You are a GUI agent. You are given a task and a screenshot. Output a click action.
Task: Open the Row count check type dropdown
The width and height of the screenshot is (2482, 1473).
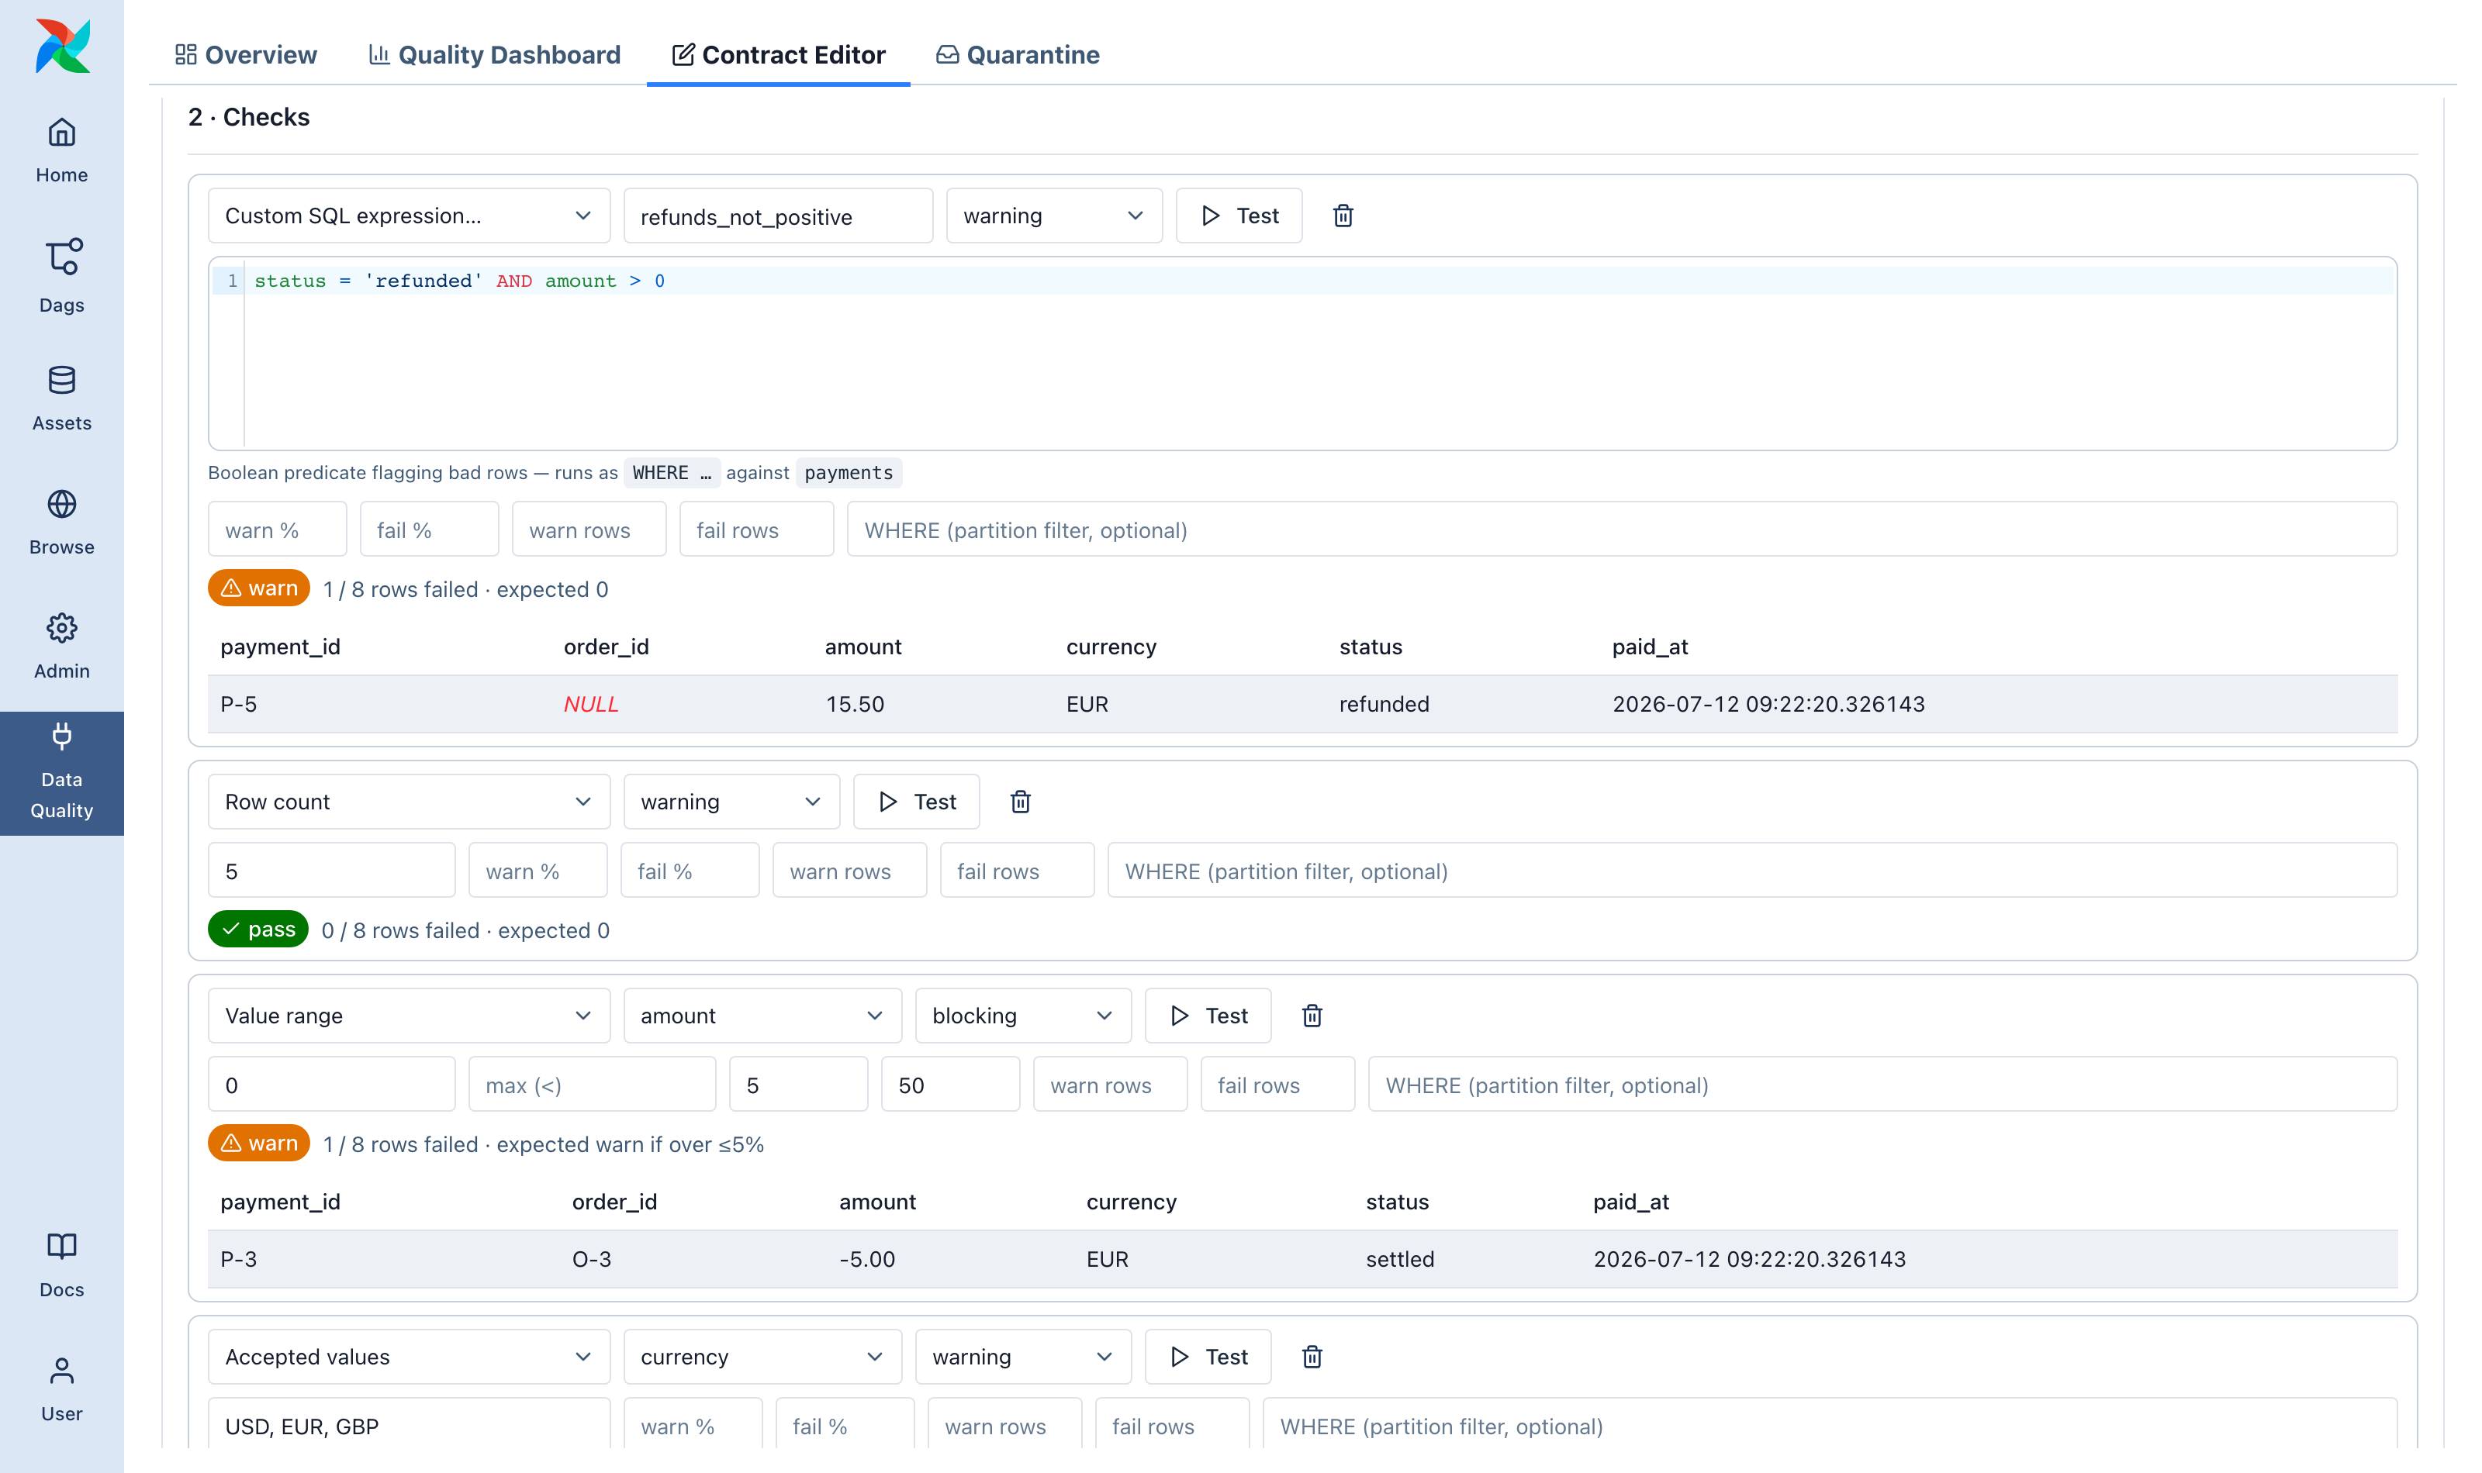pyautogui.click(x=409, y=801)
